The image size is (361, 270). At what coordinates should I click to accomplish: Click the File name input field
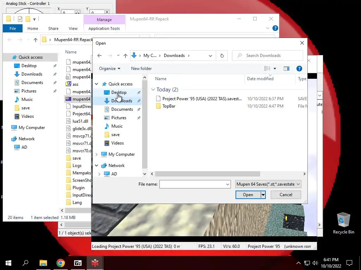[x=192, y=184]
